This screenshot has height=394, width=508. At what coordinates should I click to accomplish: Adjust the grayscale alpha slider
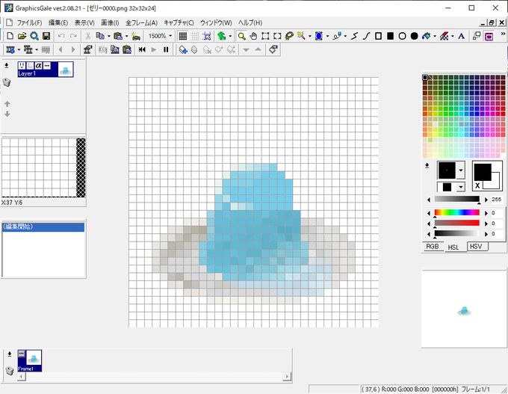point(456,199)
